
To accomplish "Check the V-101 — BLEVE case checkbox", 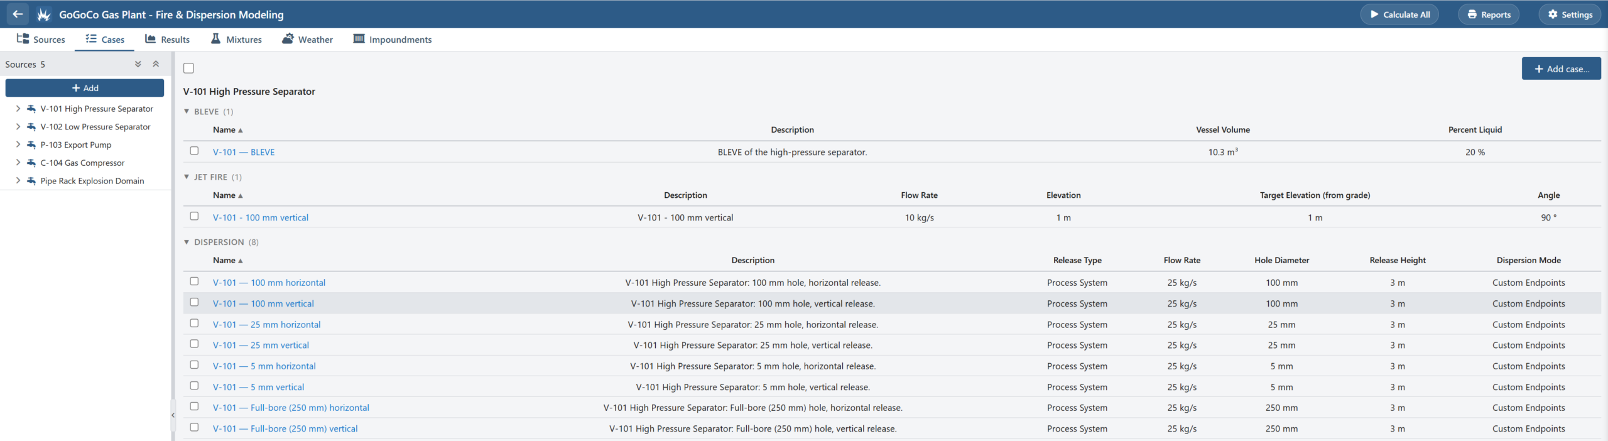I will tap(194, 151).
